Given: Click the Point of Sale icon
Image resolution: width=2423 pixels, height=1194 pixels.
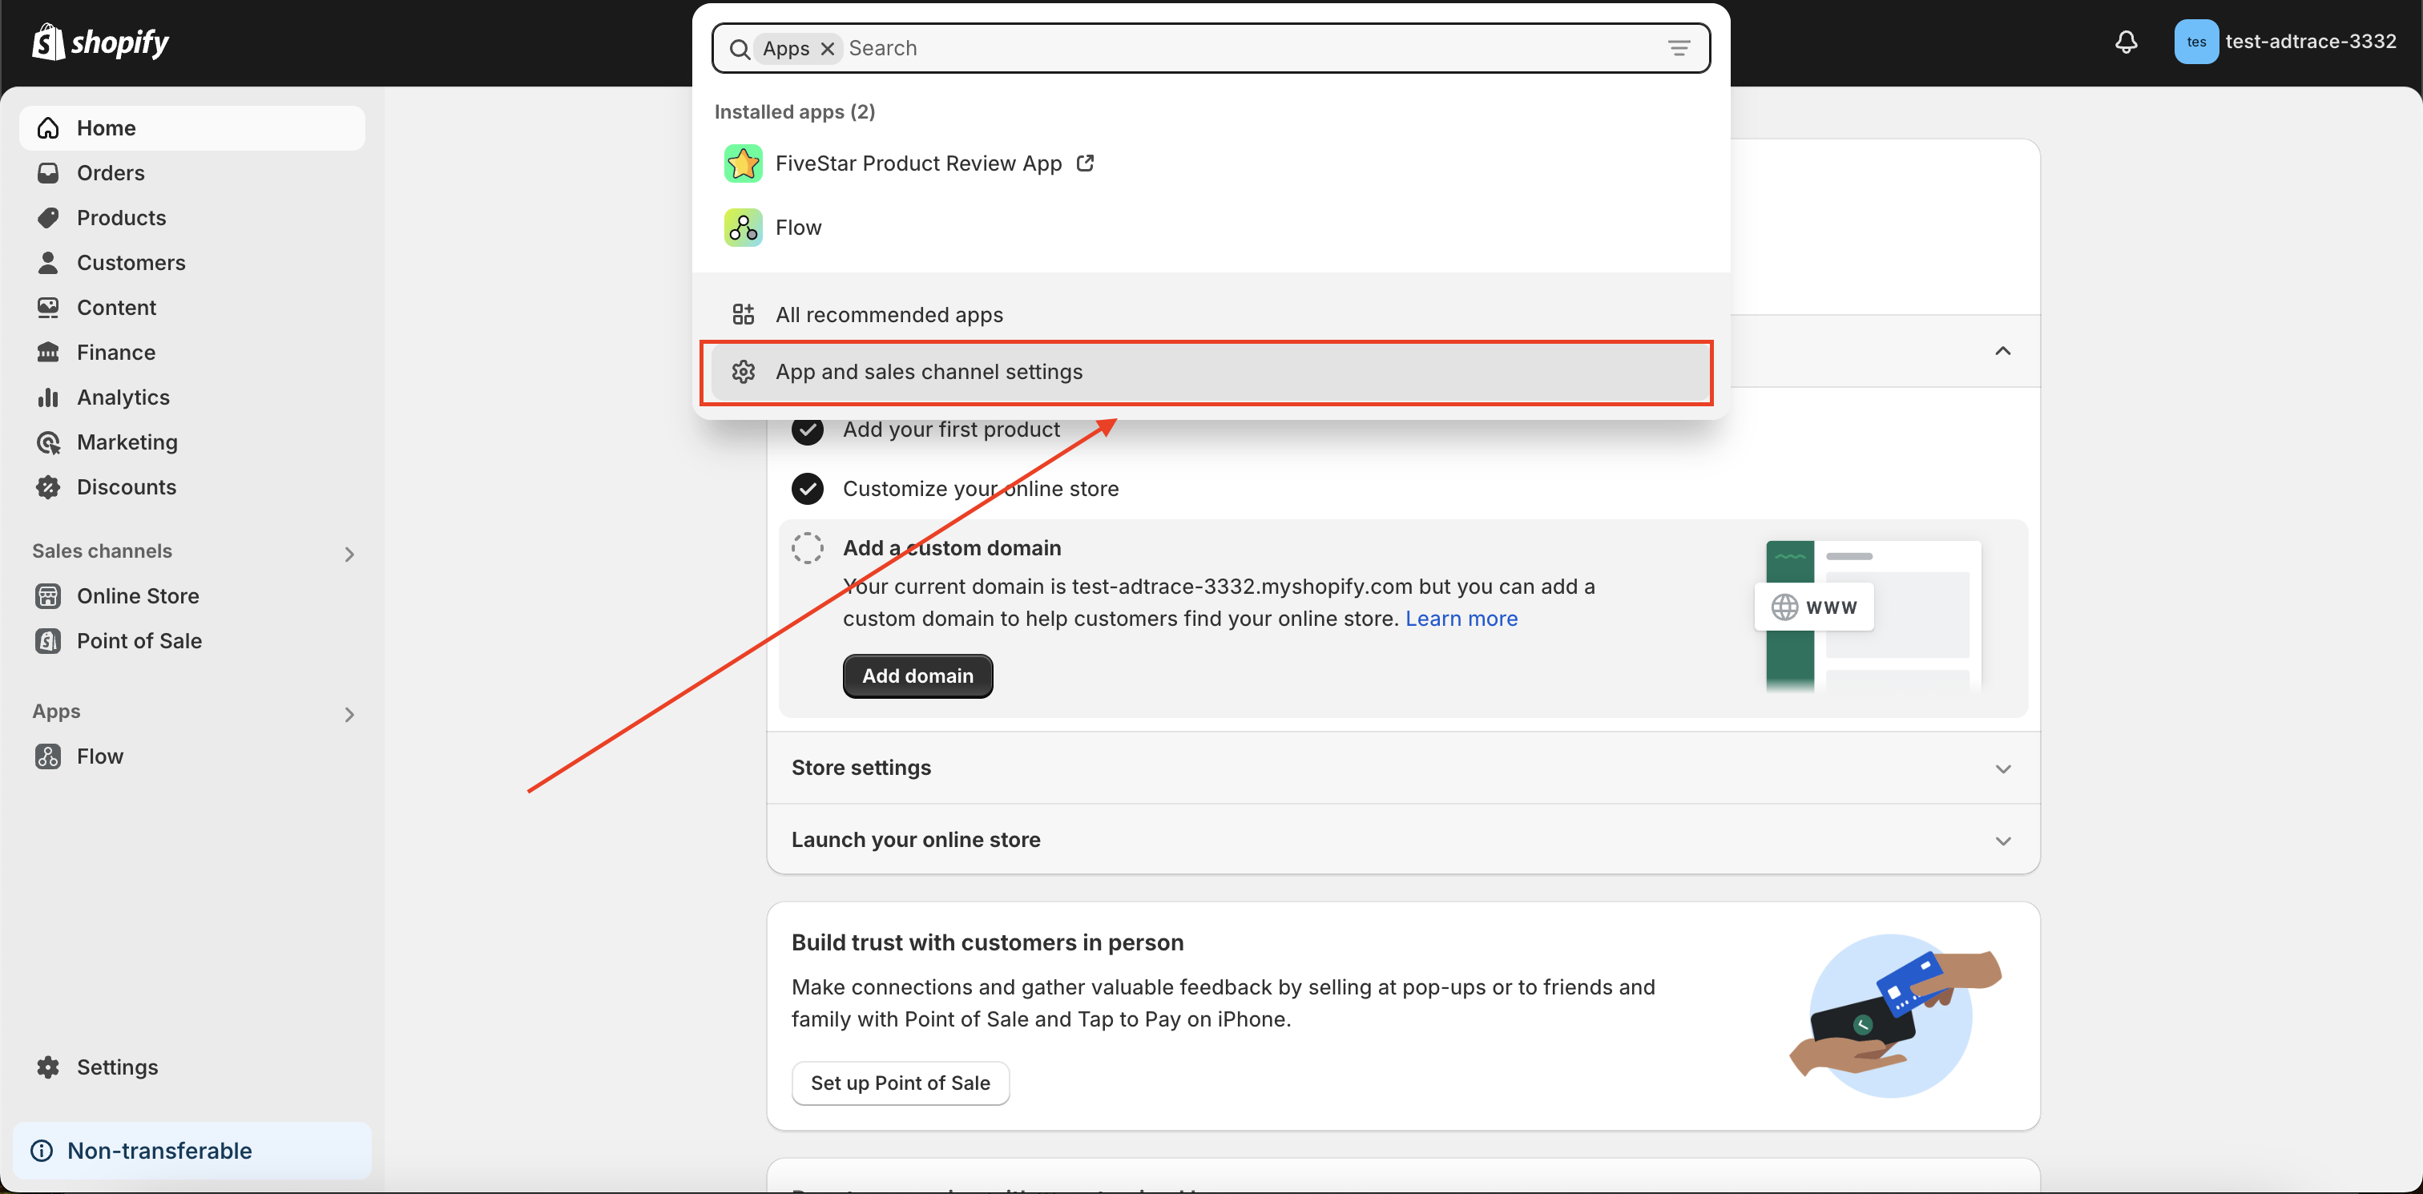Looking at the screenshot, I should coord(48,641).
